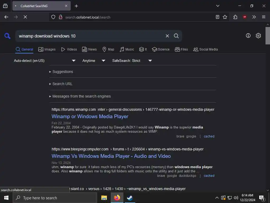
Task: Expand the Suggestions section
Action: [61, 72]
